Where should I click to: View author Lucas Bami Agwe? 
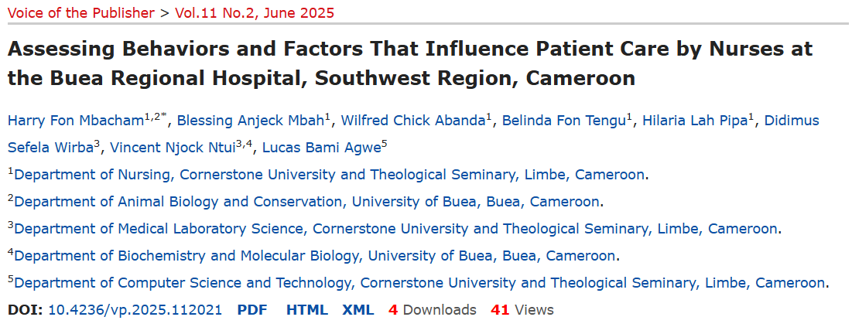point(321,147)
